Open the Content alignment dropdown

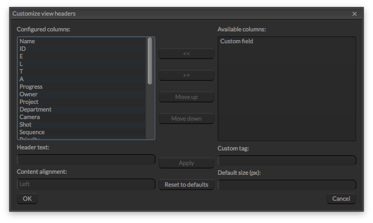86,184
